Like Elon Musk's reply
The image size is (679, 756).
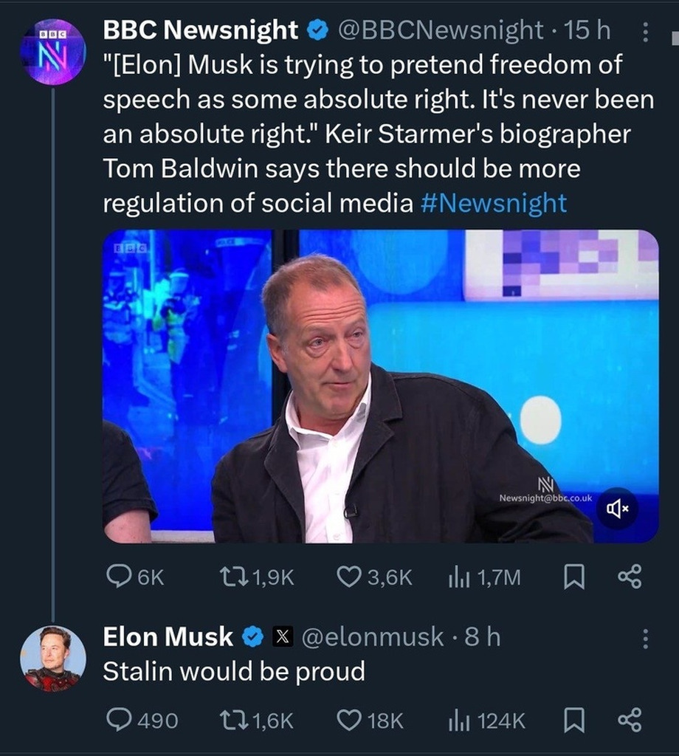tap(348, 720)
